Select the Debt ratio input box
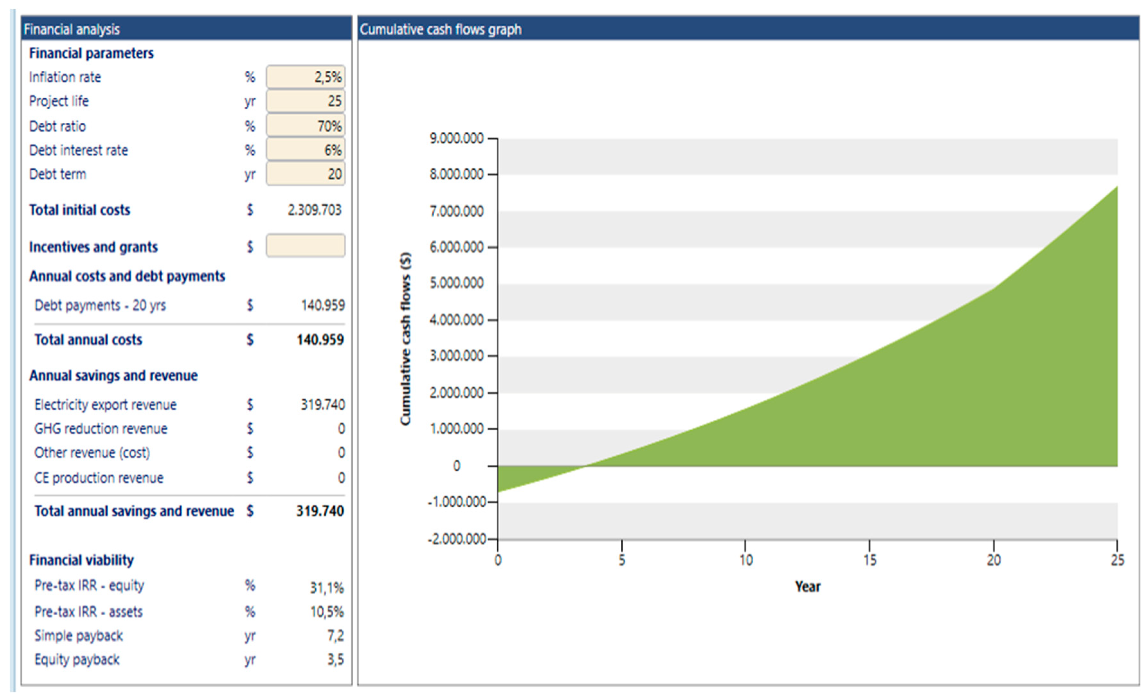Screen dimensions: 1145x696 (x=305, y=125)
